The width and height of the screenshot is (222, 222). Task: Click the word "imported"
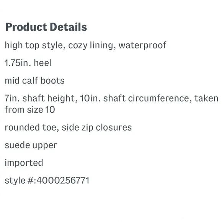[x=24, y=163]
